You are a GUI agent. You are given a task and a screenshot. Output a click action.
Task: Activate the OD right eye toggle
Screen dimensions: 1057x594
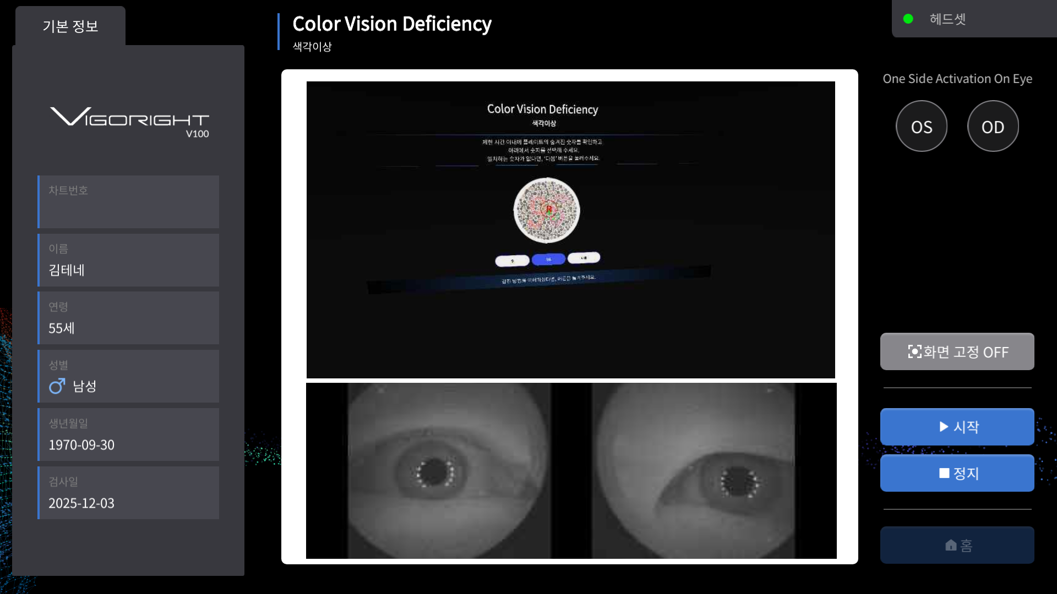point(993,127)
